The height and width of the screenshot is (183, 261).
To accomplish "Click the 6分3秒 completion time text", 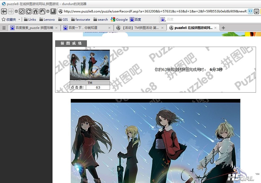I will pos(216,69).
